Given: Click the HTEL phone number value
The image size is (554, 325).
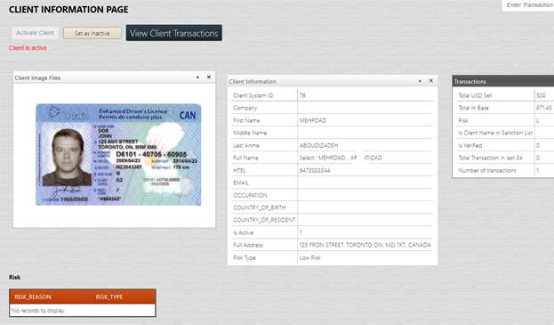Looking at the screenshot, I should 315,170.
